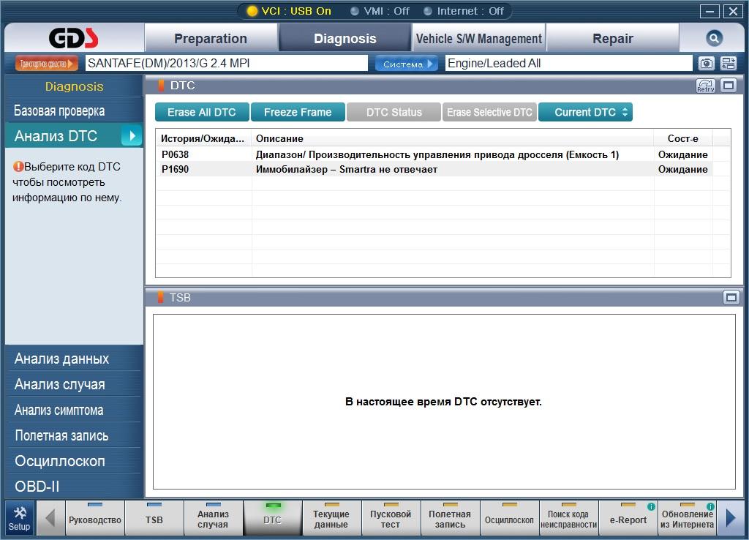The image size is (749, 540).
Task: Take a screenshot with camera icon
Action: point(707,63)
